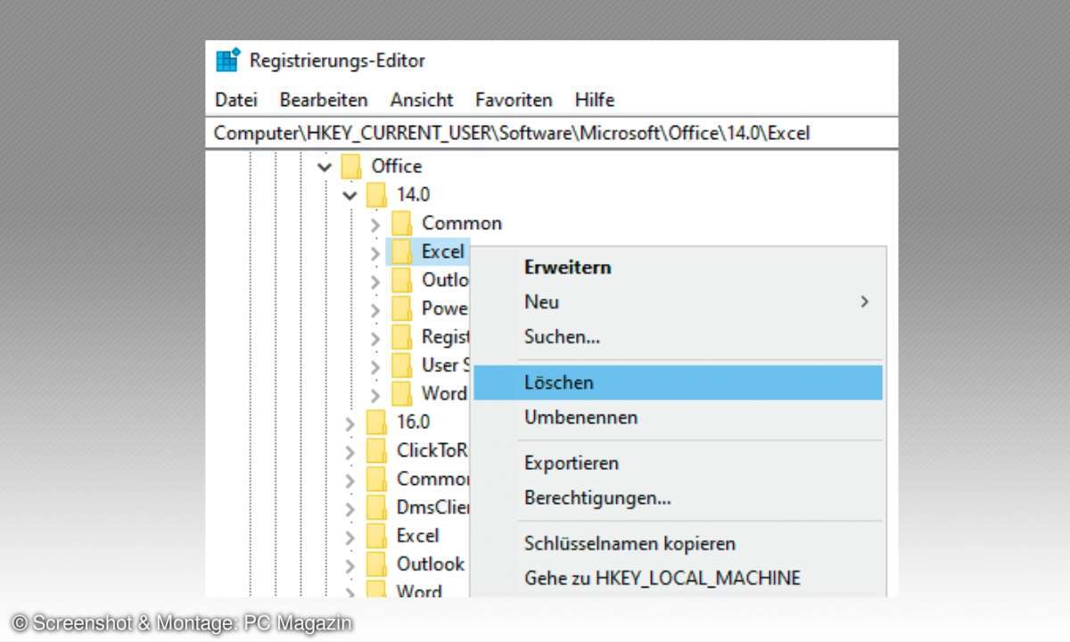The image size is (1070, 642).
Task: Expand Common under 14.0 via its chevron
Action: pyautogui.click(x=376, y=224)
